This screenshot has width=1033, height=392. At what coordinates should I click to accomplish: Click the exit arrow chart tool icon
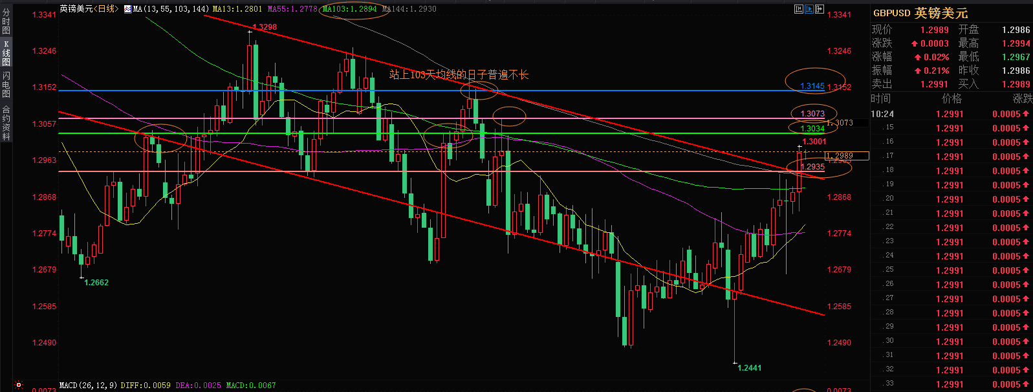(x=820, y=9)
